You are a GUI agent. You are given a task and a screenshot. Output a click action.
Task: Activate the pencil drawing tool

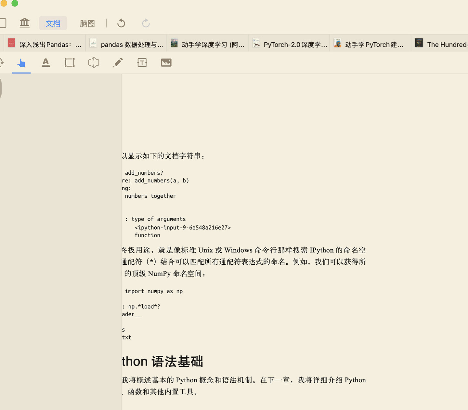pos(118,62)
